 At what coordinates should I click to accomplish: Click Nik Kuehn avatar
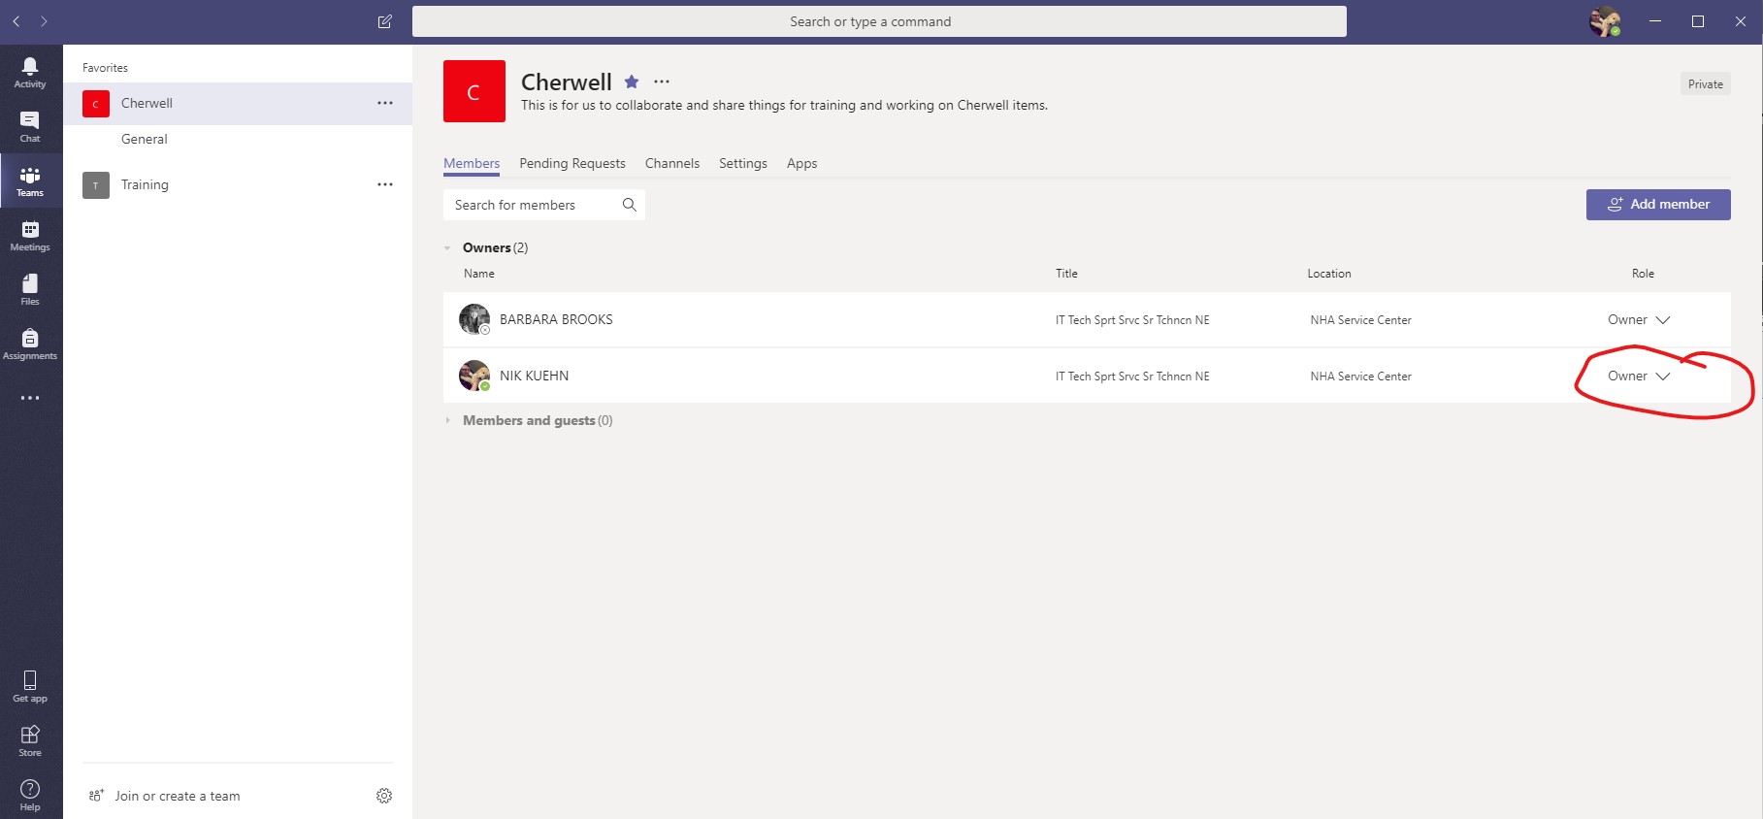pyautogui.click(x=474, y=376)
